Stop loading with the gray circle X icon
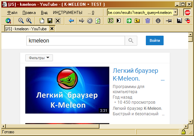 90,21
